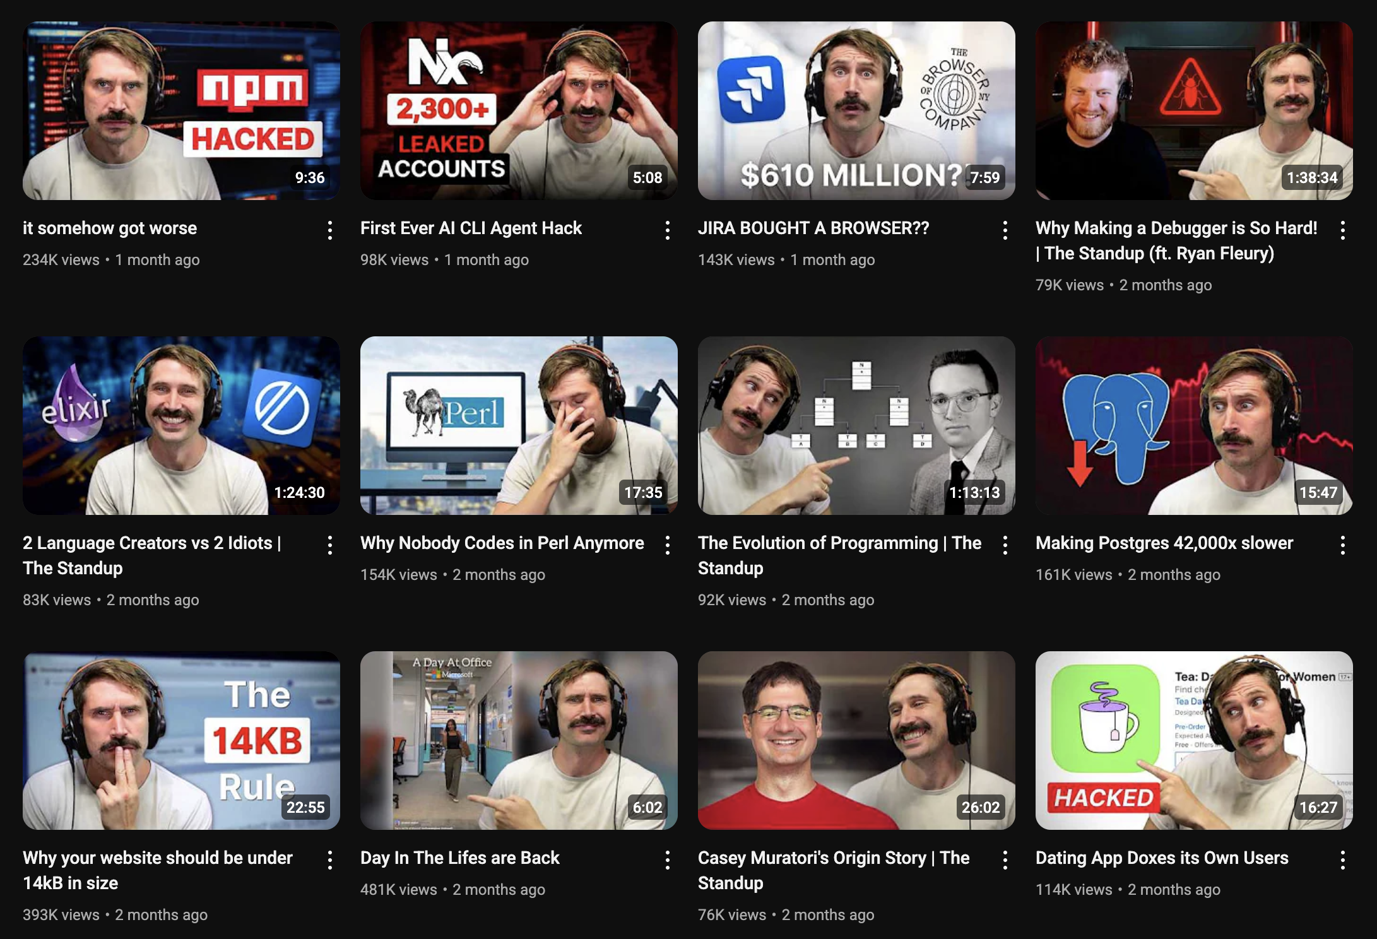Open options for 'Day In The Lifes are Back'
Image resolution: width=1377 pixels, height=939 pixels.
click(x=667, y=860)
